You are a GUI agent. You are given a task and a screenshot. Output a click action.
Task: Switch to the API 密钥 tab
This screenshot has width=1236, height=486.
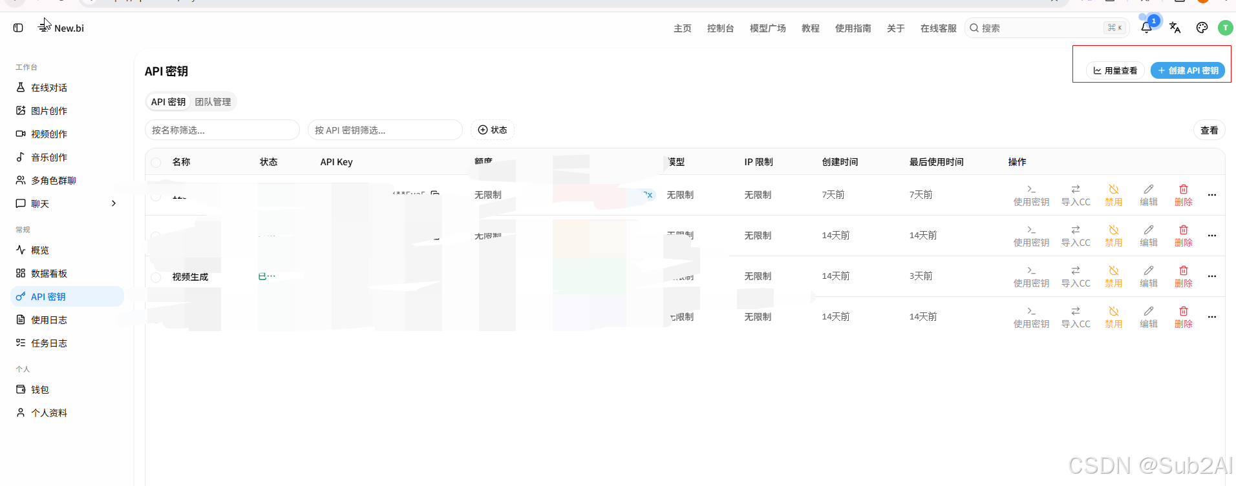168,102
